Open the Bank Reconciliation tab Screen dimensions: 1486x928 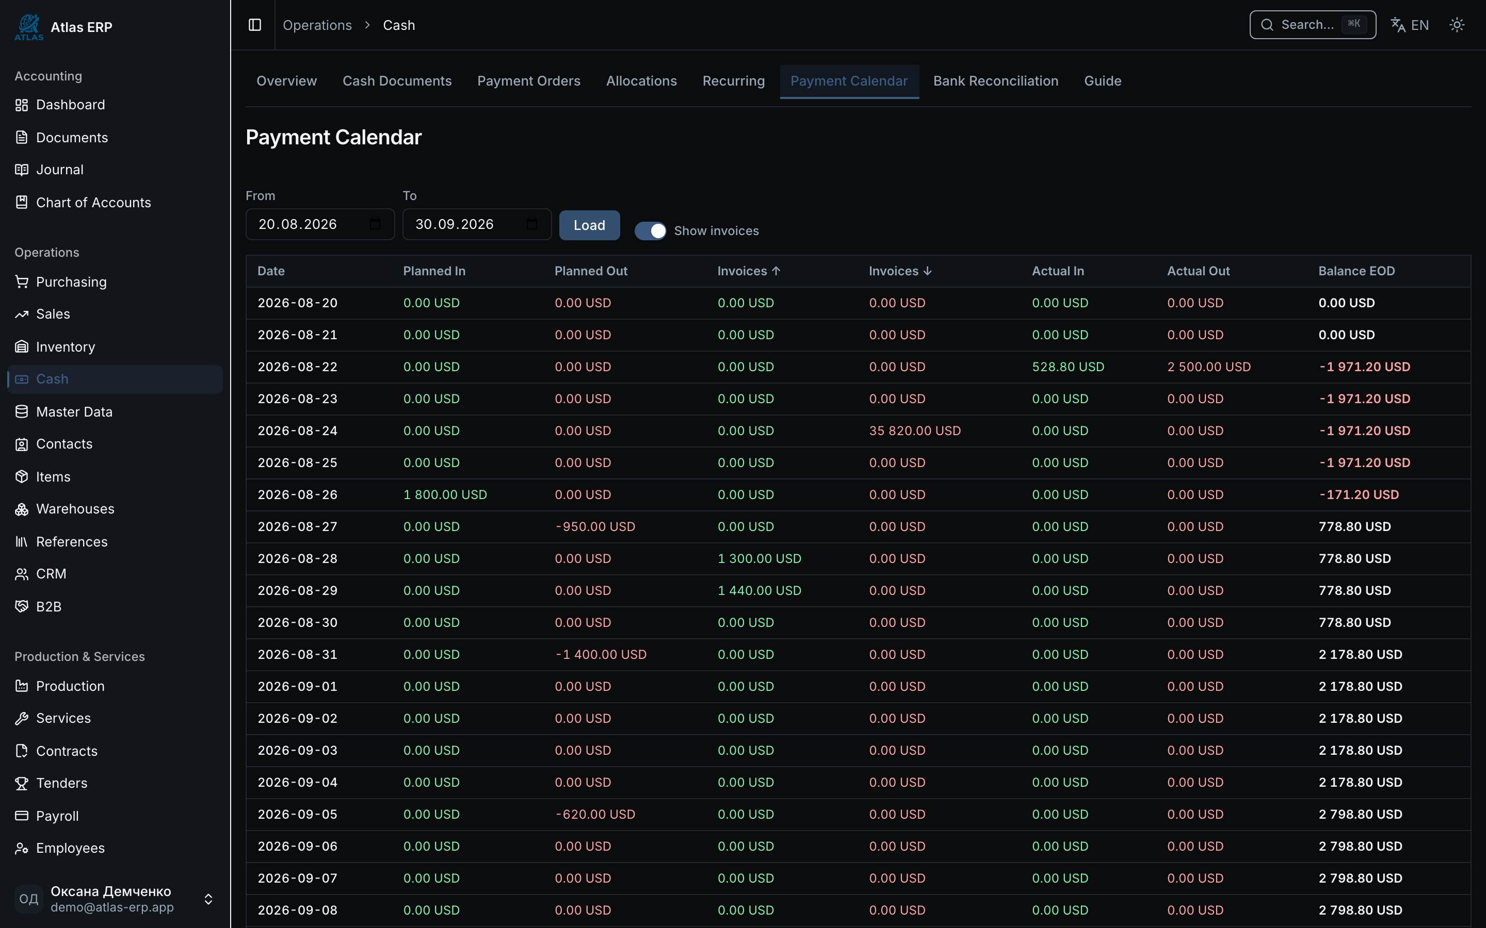pyautogui.click(x=995, y=81)
